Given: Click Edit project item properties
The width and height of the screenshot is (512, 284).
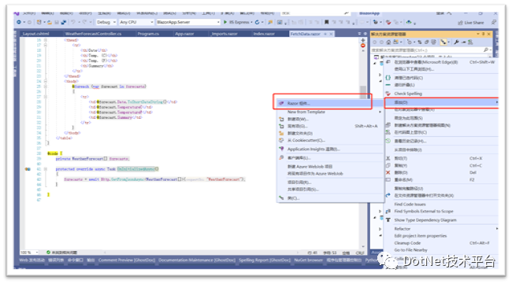Looking at the screenshot, I should (441, 236).
